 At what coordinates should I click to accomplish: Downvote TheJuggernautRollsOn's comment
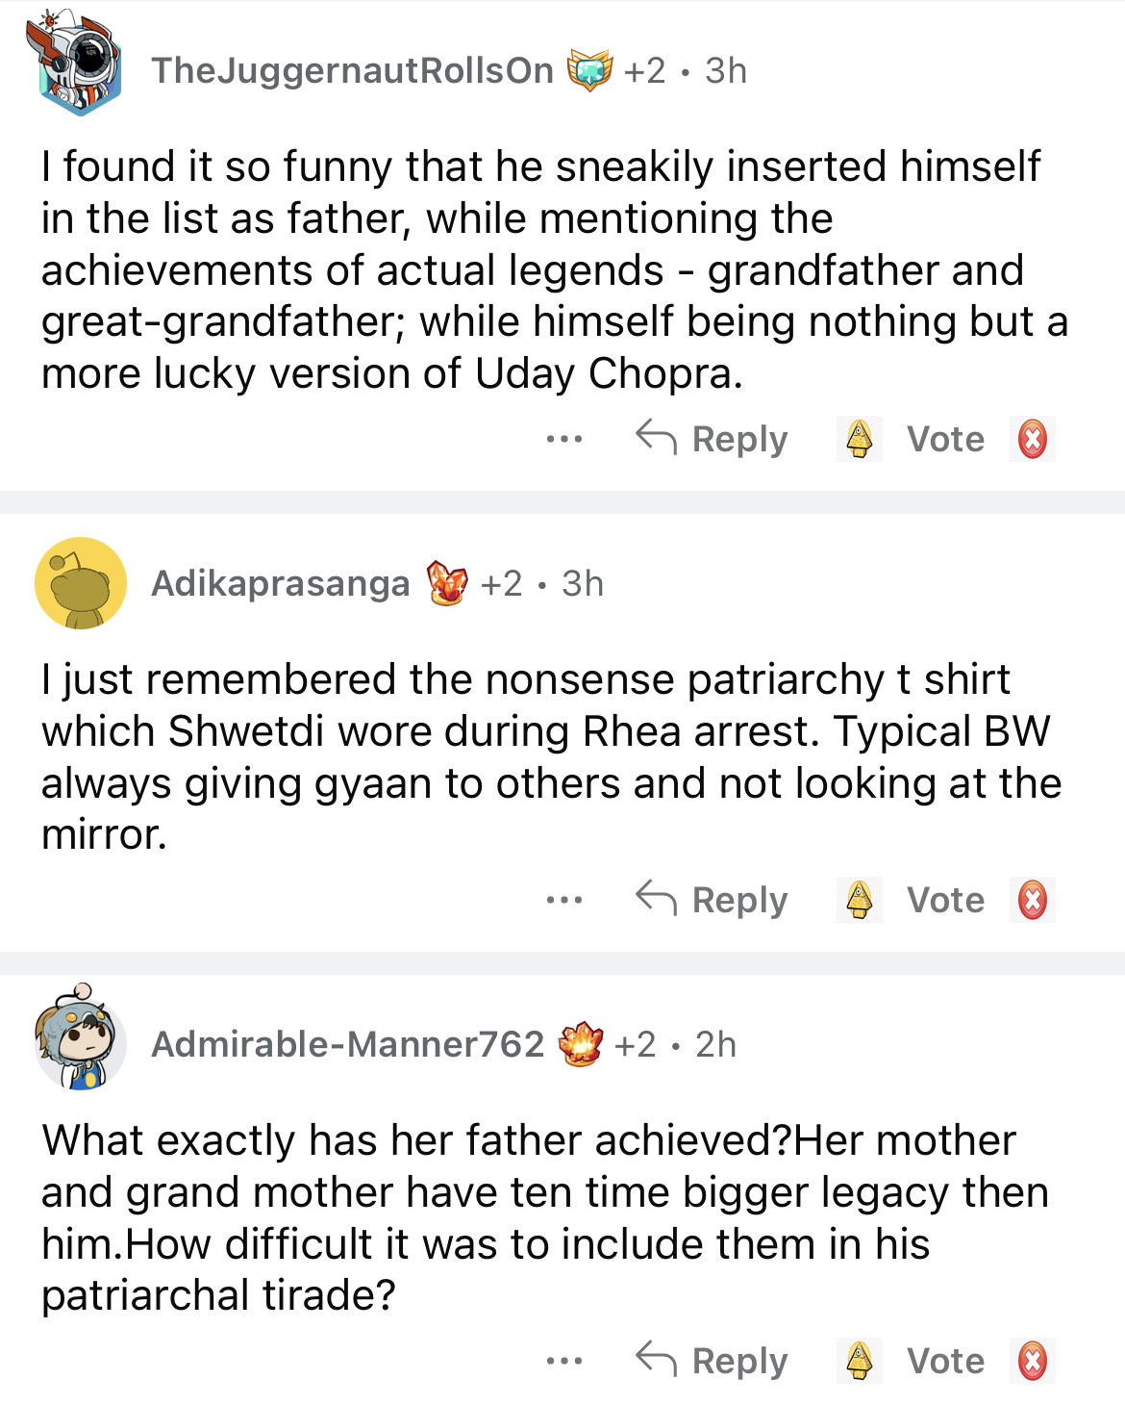click(1033, 439)
